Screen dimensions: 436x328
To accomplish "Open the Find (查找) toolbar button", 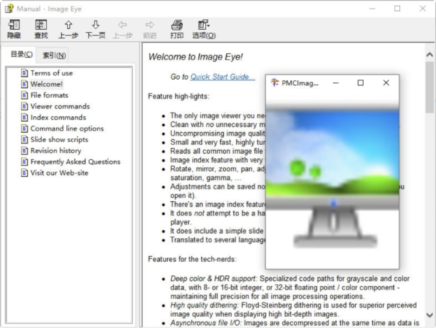I will (41, 29).
